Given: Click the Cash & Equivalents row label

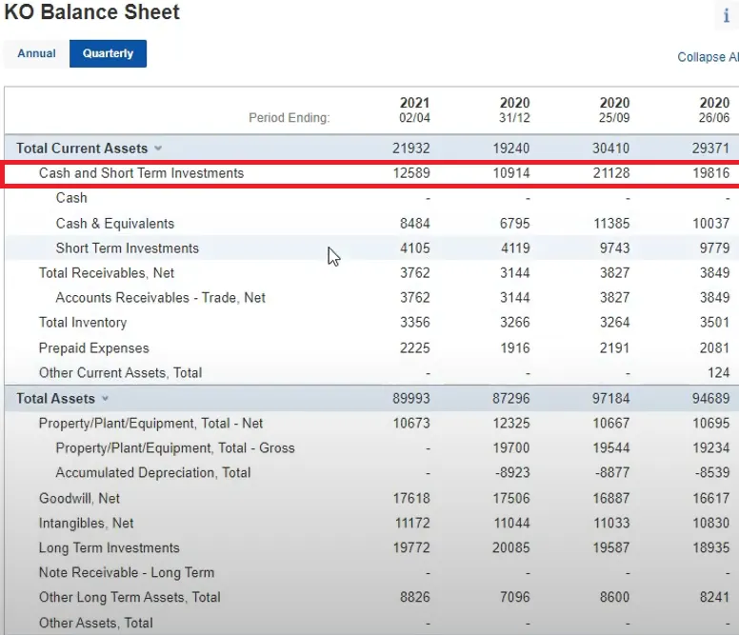Looking at the screenshot, I should pyautogui.click(x=115, y=224).
